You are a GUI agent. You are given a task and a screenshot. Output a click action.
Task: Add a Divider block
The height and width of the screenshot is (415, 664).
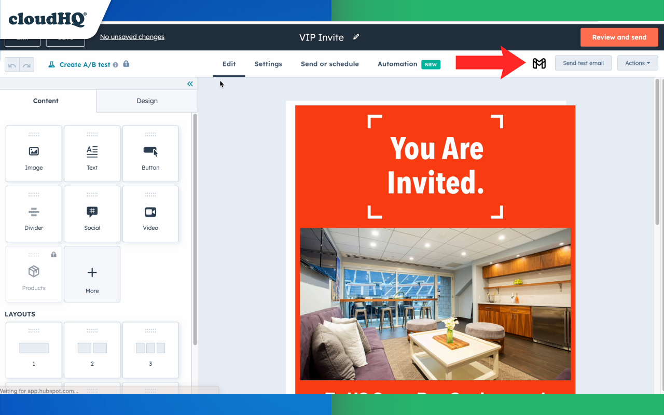(x=33, y=214)
